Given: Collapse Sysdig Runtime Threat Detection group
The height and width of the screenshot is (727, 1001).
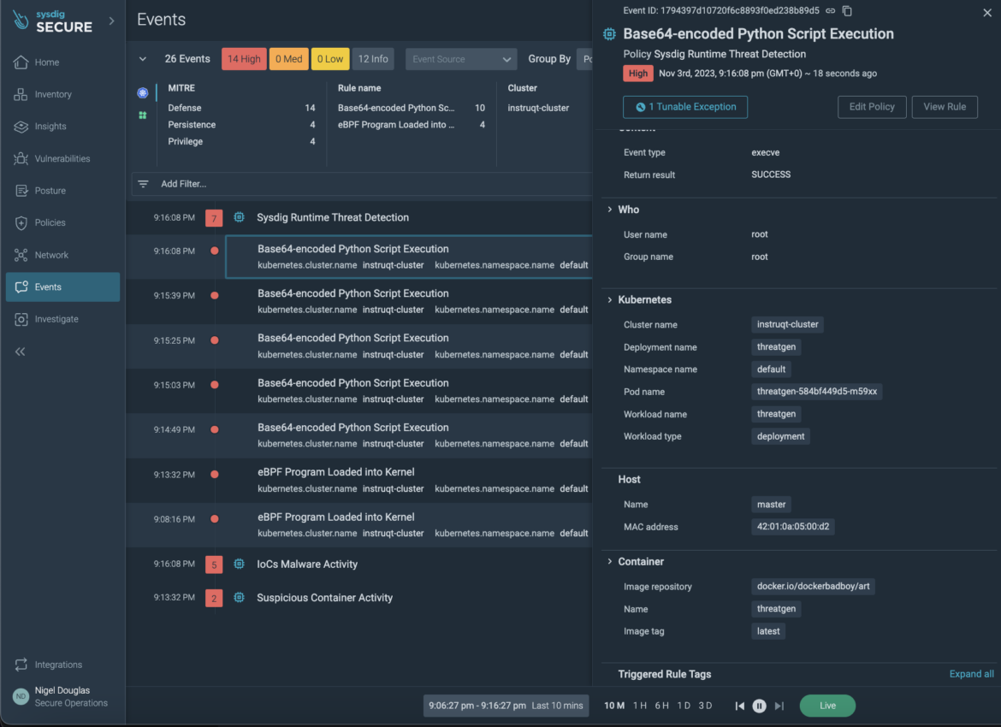Looking at the screenshot, I should pos(333,217).
